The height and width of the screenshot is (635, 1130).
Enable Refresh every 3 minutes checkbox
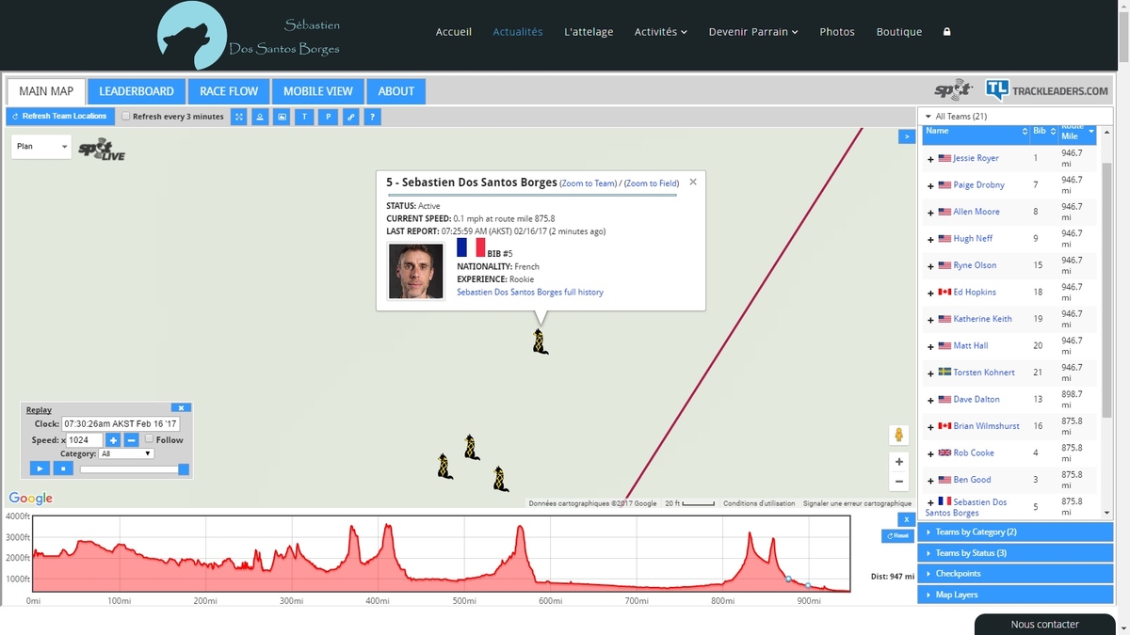pos(126,117)
